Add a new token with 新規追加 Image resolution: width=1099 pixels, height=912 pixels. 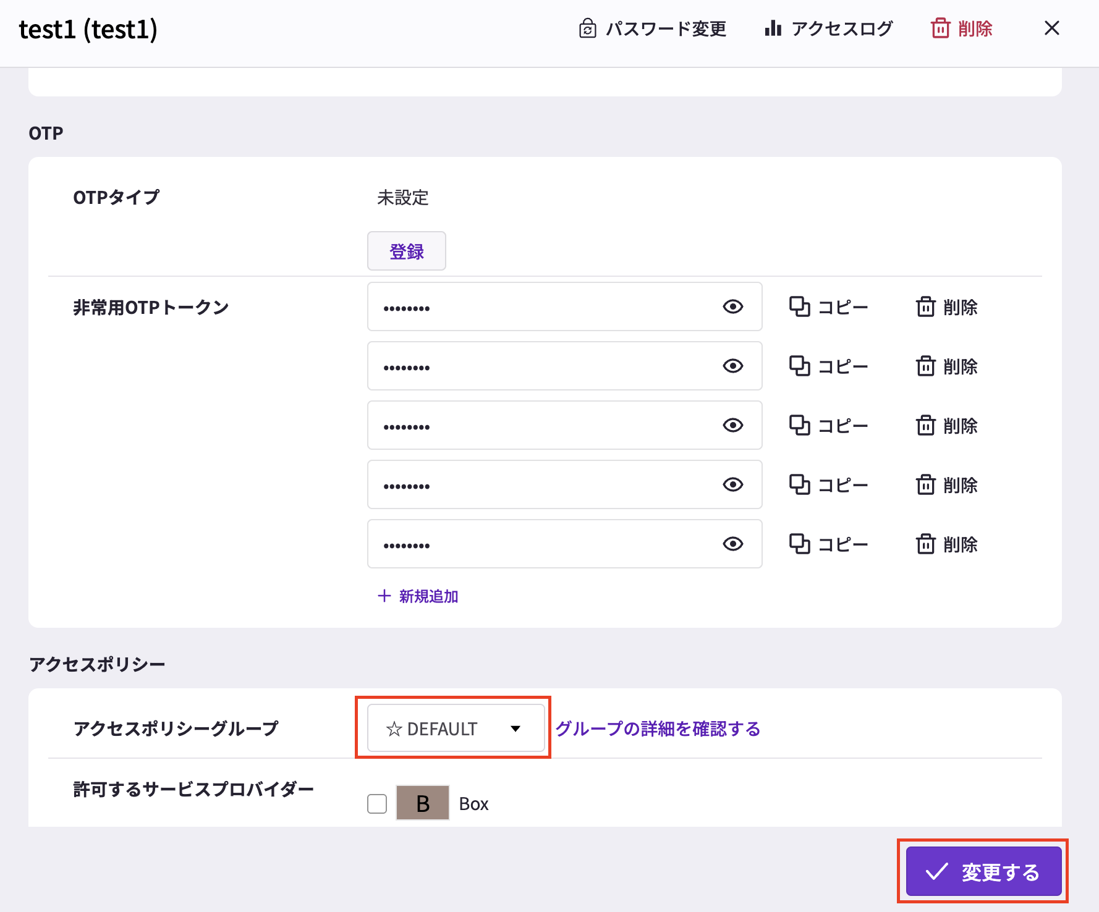tap(418, 596)
